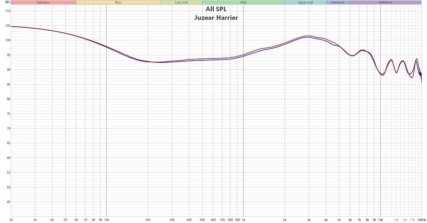Select the 200 label on the frequency axis
Screen dimensions: 427x223
click(x=148, y=220)
